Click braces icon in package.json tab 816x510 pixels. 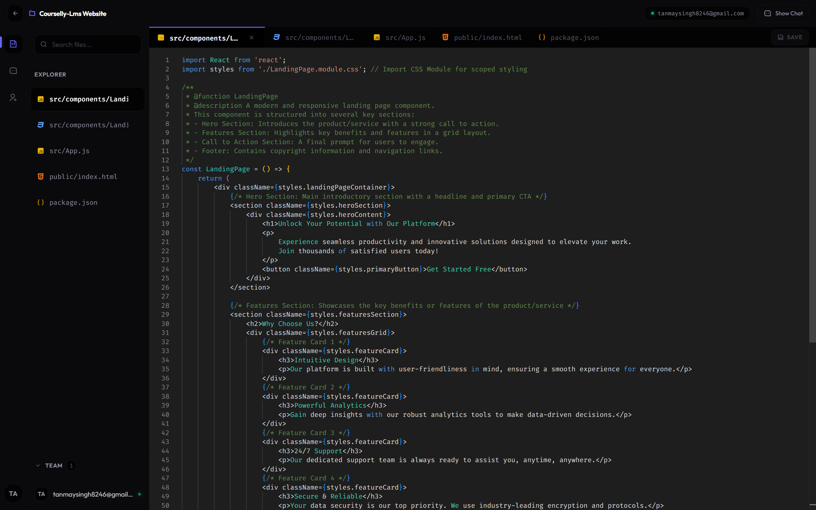pyautogui.click(x=542, y=37)
